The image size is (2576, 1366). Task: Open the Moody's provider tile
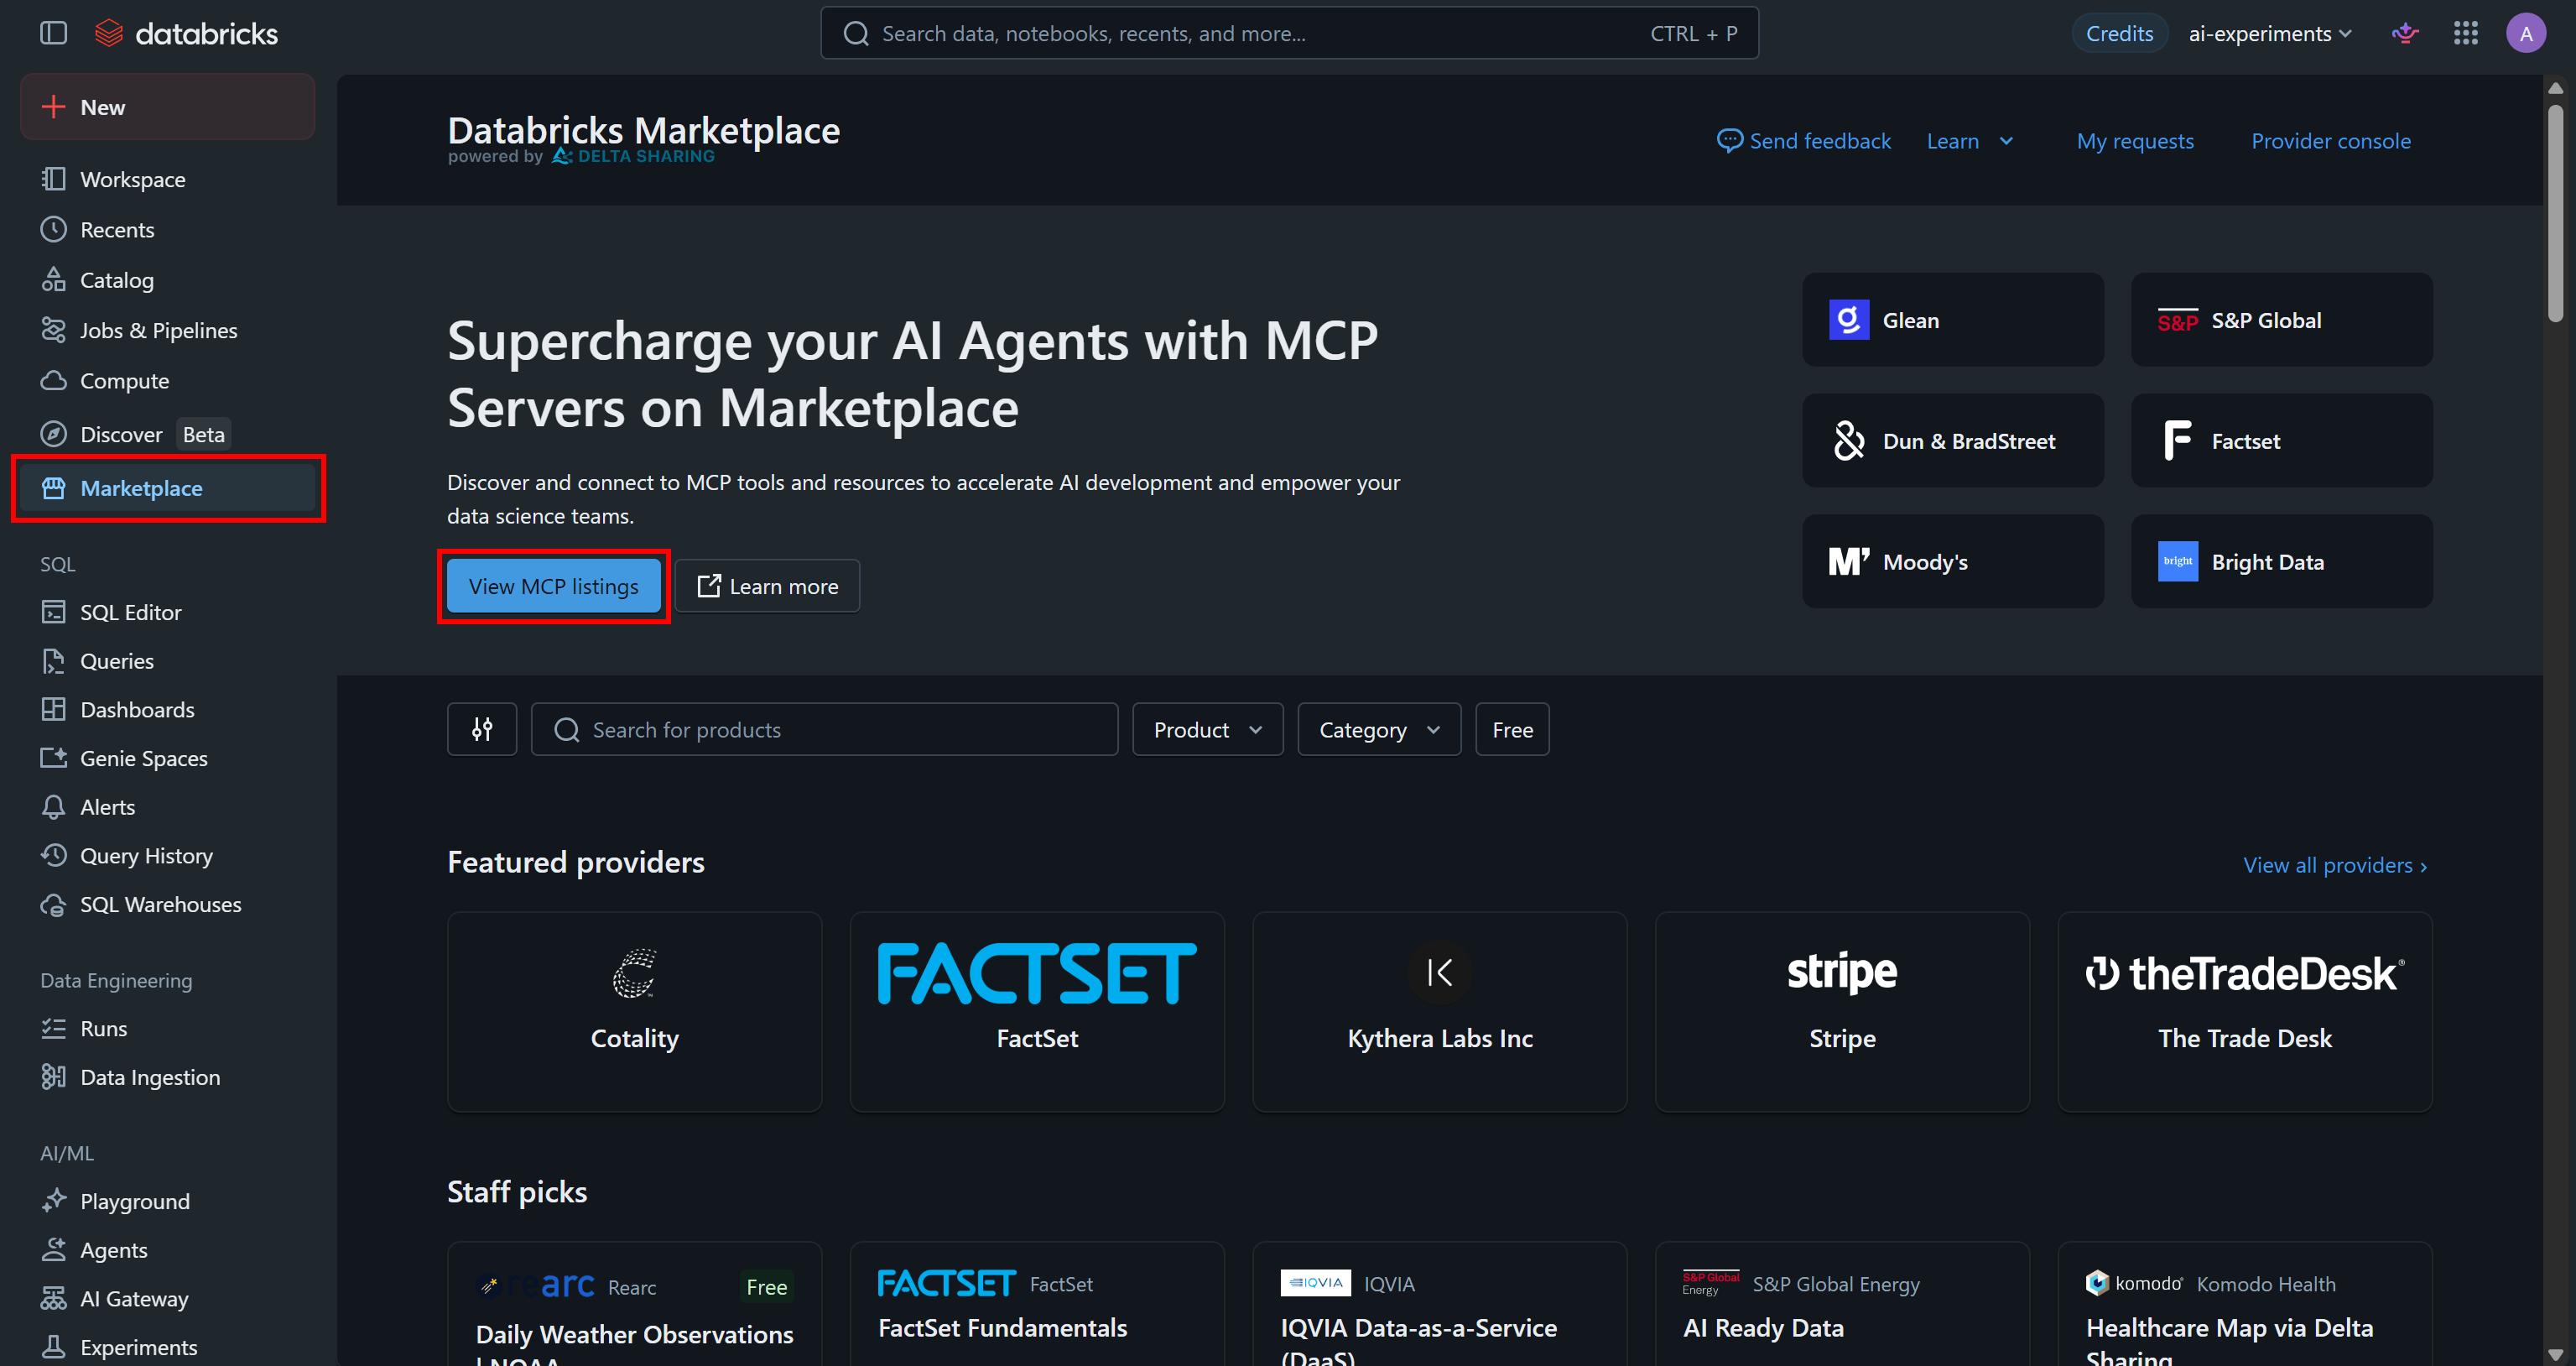click(x=1952, y=561)
